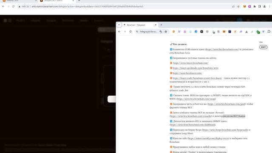Open the artio.bend.berachain.com/dashboard link
Image resolution: width=272 pixels, height=153 pixels.
point(193,125)
